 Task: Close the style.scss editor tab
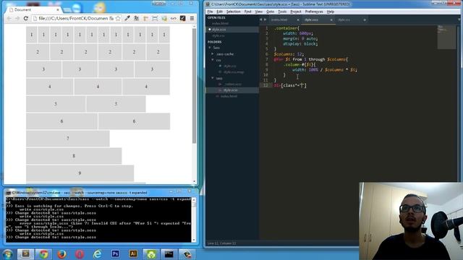331,19
